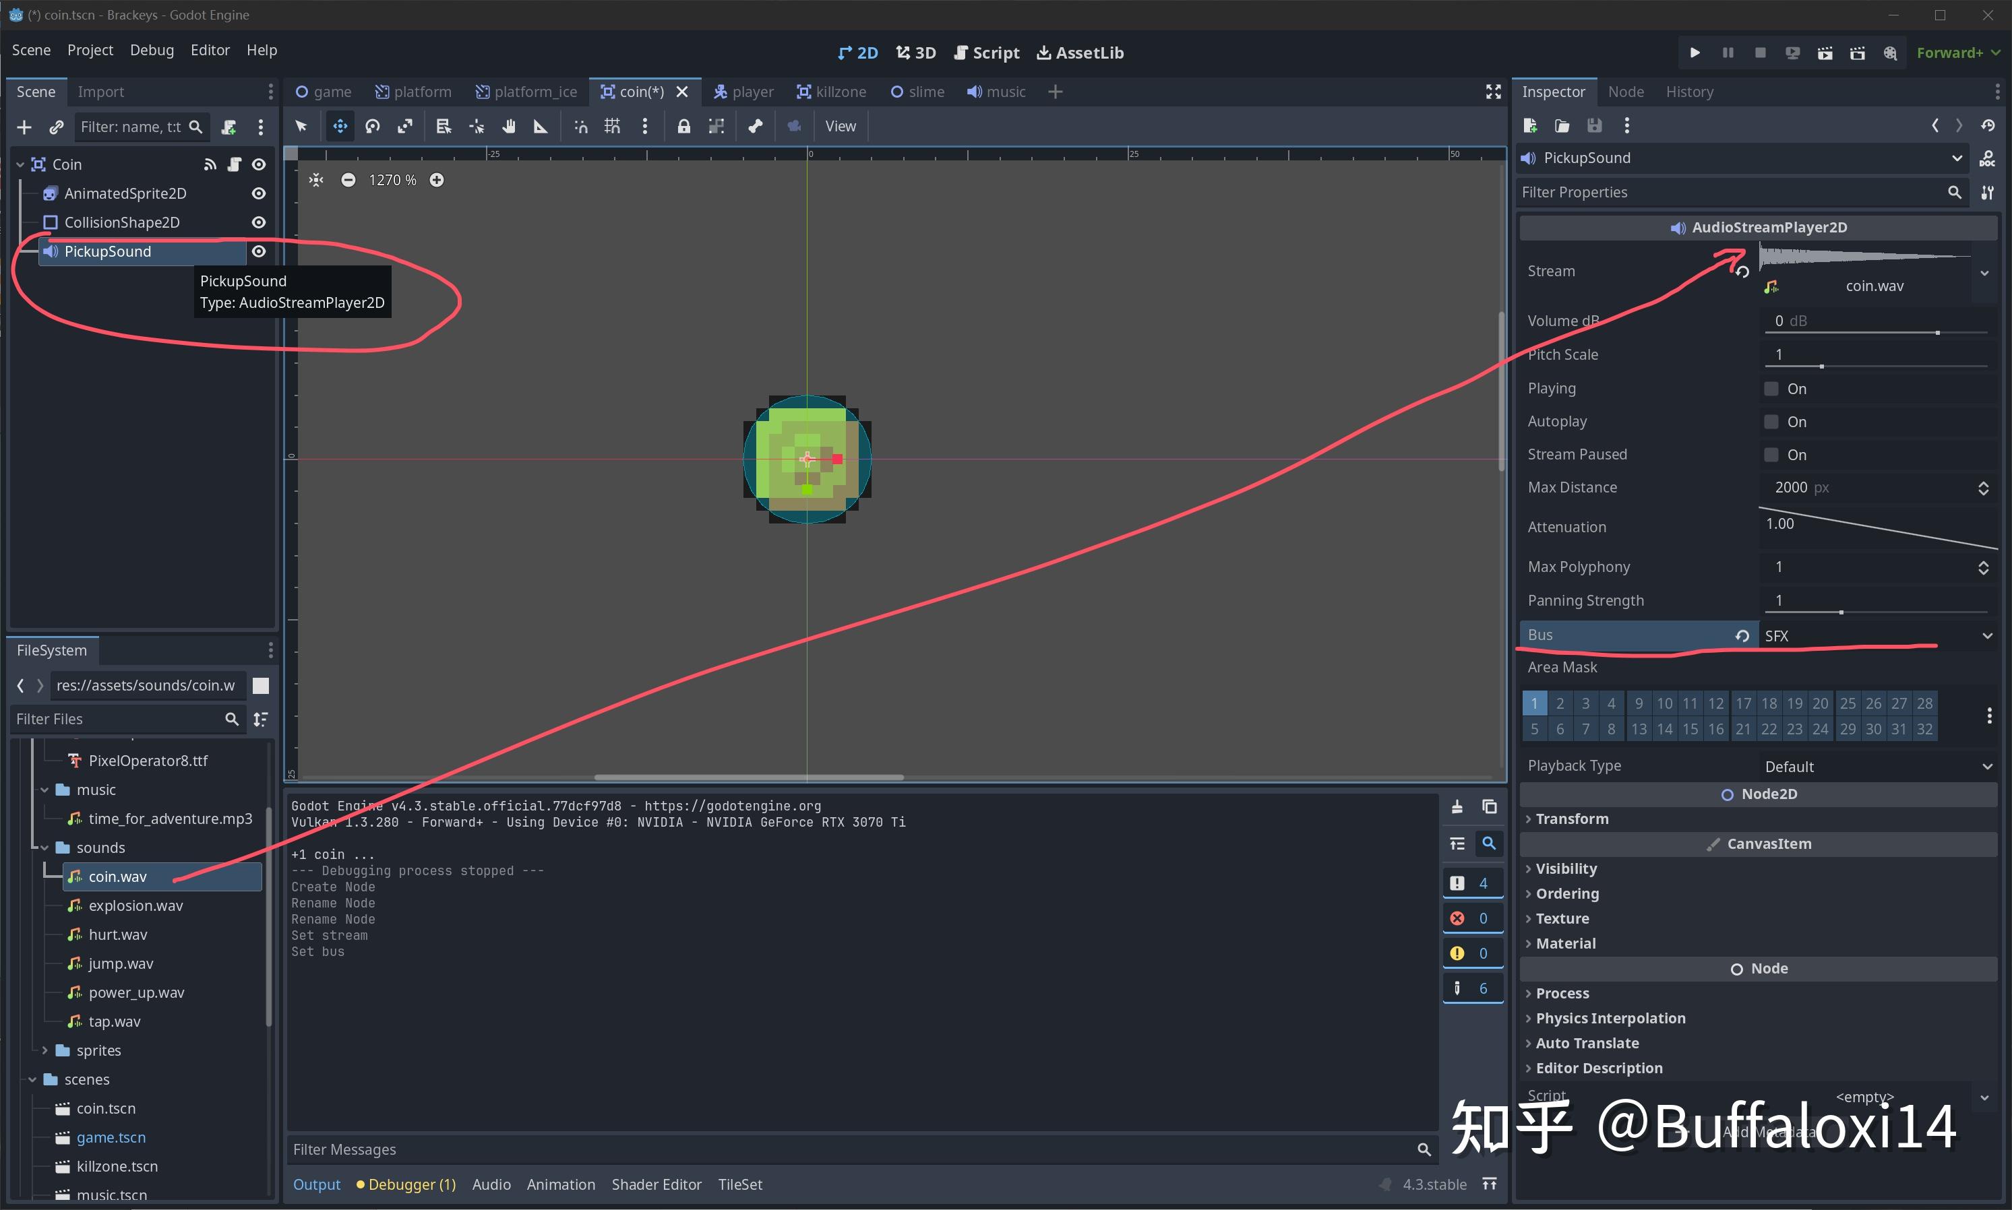Open the View menu above the viewport
2012x1210 pixels.
coord(841,125)
